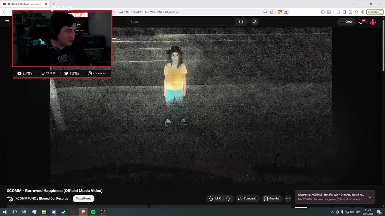The image size is (385, 216).
Task: Click the Buscar search field
Action: coord(181,22)
